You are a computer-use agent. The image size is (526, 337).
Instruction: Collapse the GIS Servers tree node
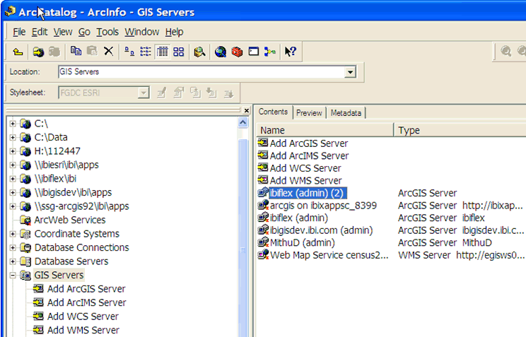13,276
